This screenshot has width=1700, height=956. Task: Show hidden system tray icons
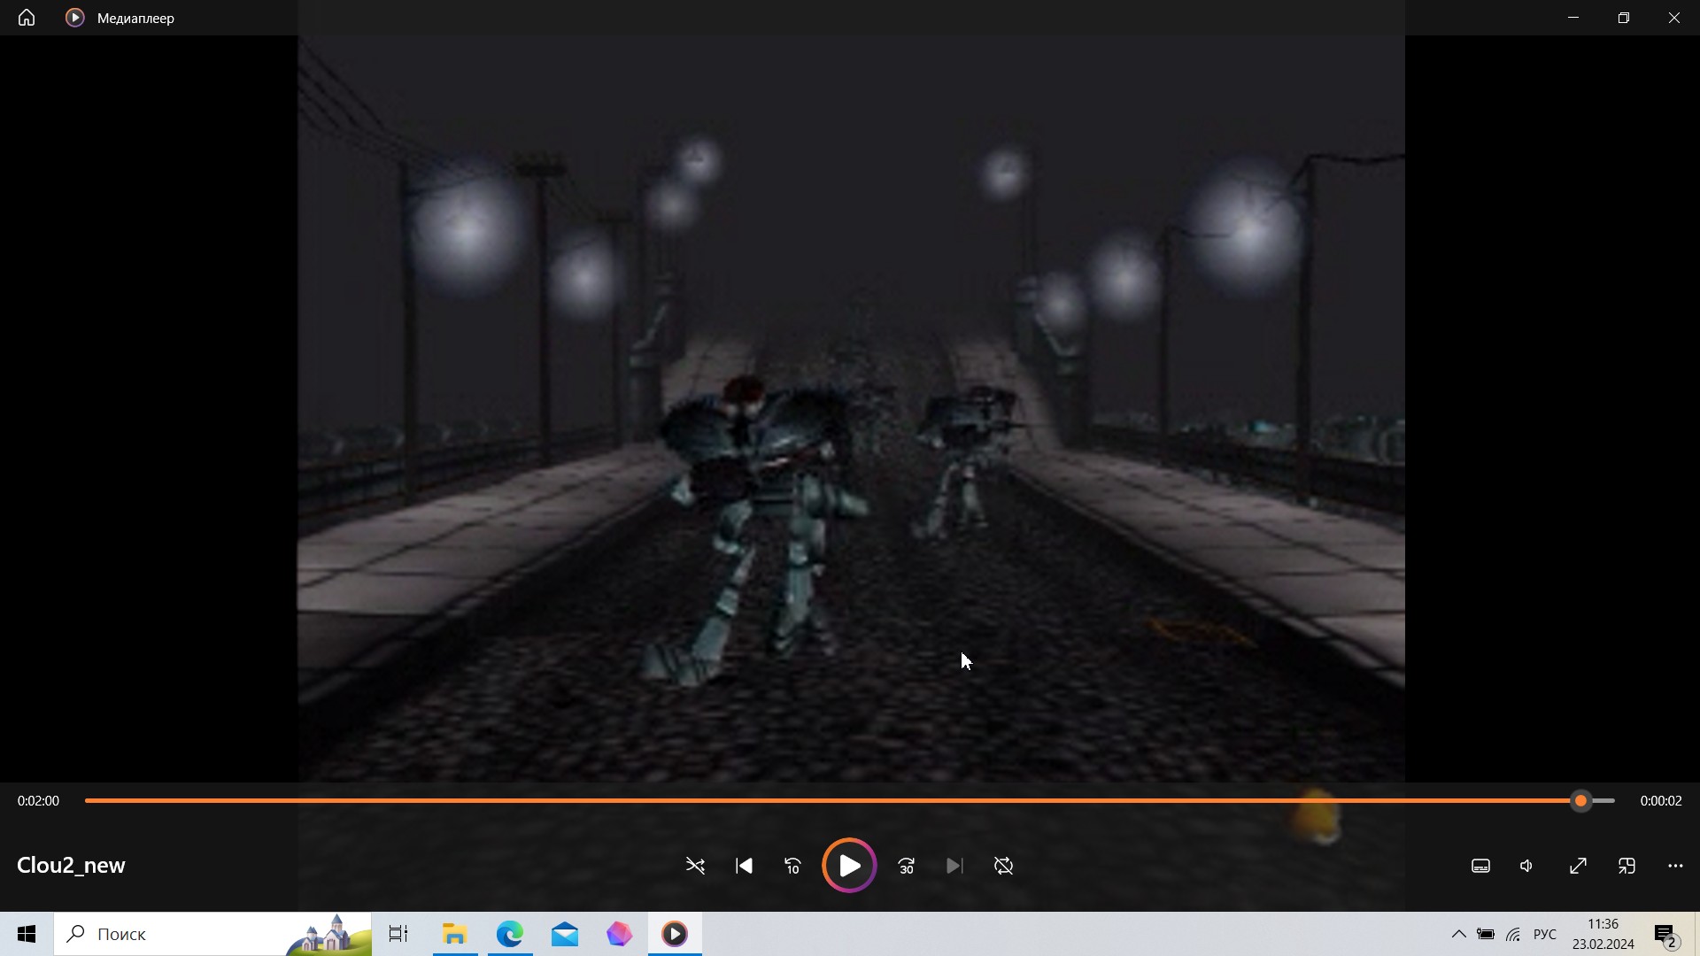[1458, 934]
